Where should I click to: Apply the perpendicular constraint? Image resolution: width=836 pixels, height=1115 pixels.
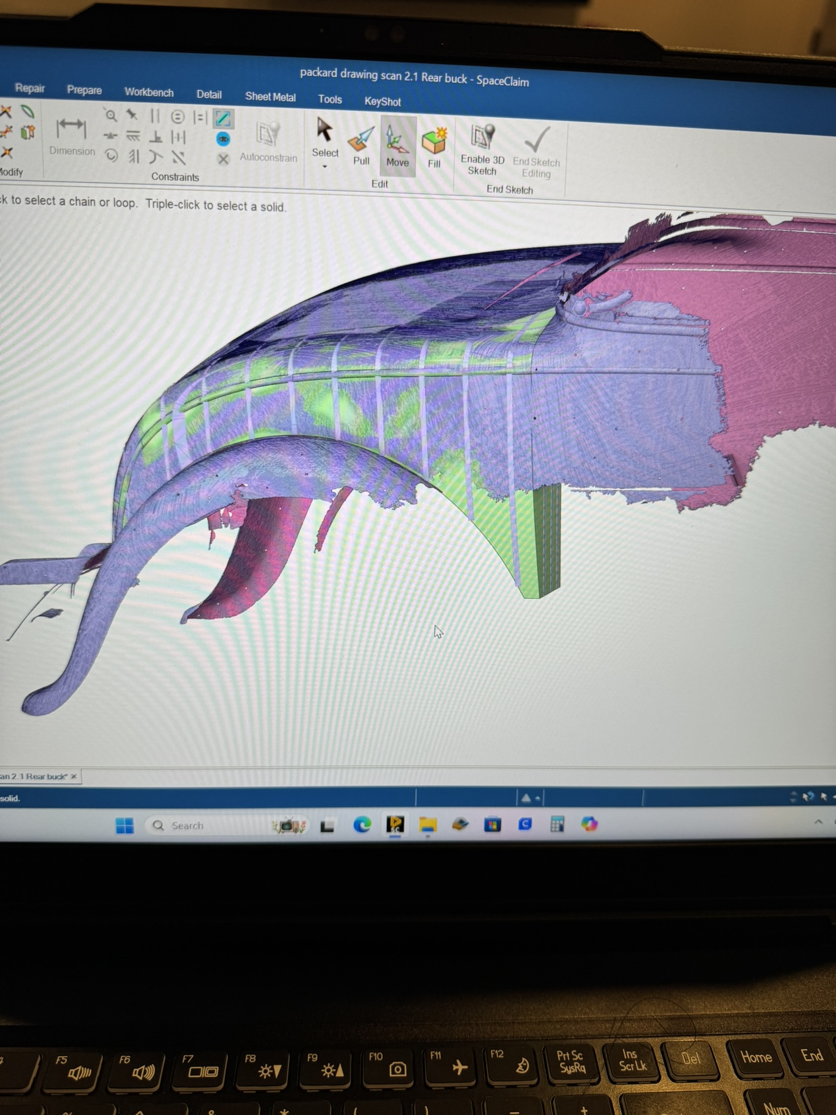pyautogui.click(x=156, y=137)
